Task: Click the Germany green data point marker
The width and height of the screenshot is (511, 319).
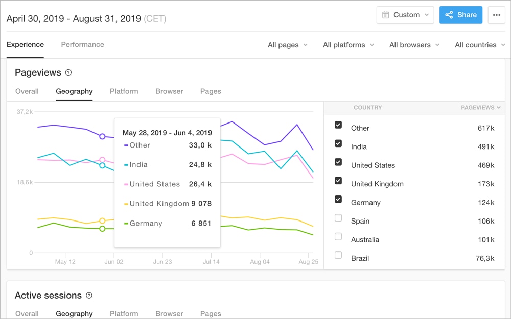Action: (102, 229)
